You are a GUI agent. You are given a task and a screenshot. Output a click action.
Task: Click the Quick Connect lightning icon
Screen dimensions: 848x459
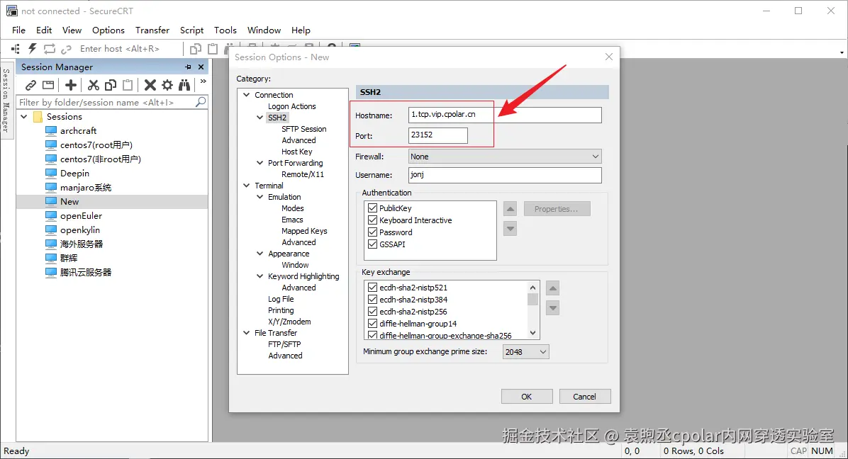point(33,49)
